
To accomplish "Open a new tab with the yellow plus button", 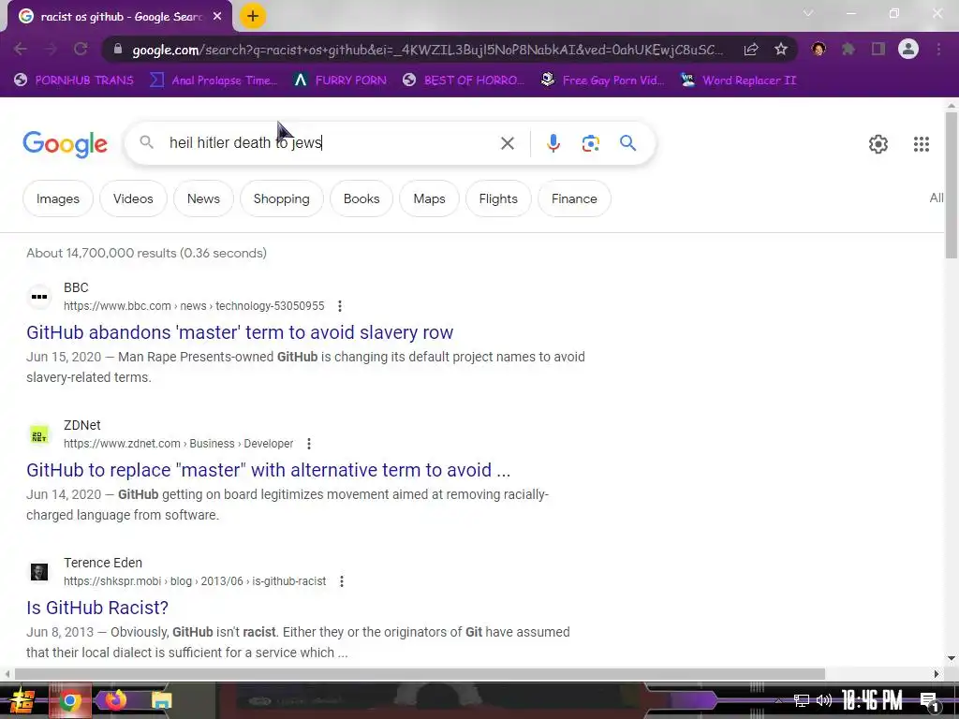I will point(253,17).
